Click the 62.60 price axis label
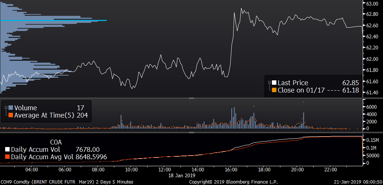Viewport: 383px width, 185px height. [372, 25]
